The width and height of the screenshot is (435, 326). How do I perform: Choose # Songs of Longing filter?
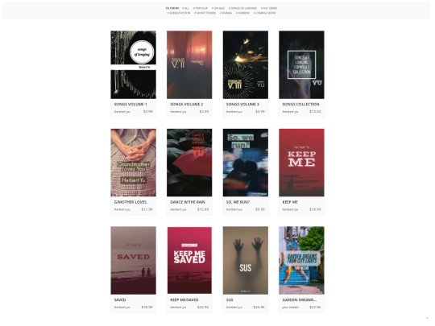point(242,8)
